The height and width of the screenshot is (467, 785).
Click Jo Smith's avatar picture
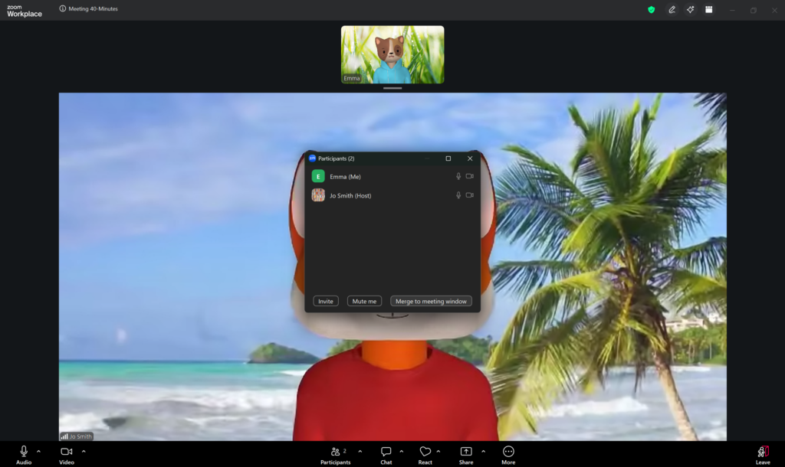(x=318, y=195)
